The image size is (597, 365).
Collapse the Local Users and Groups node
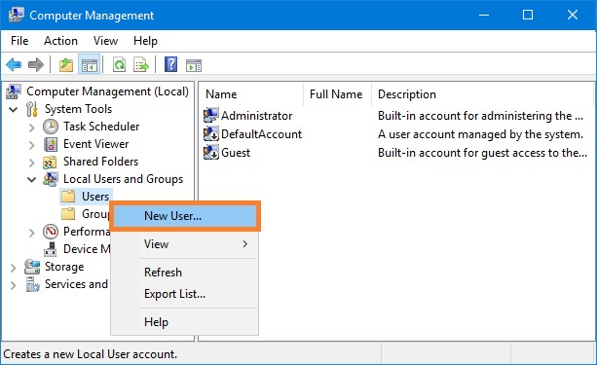coord(32,180)
